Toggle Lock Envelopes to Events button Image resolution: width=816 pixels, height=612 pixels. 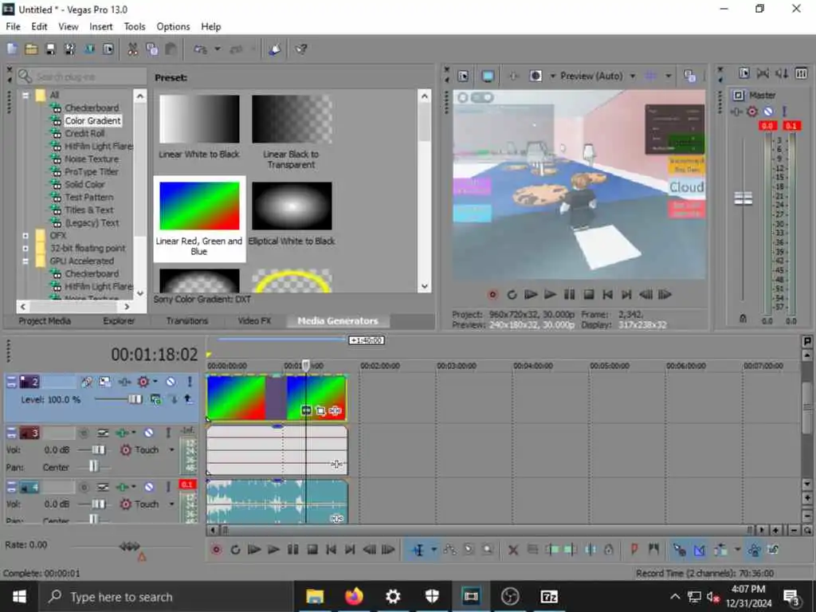click(755, 550)
